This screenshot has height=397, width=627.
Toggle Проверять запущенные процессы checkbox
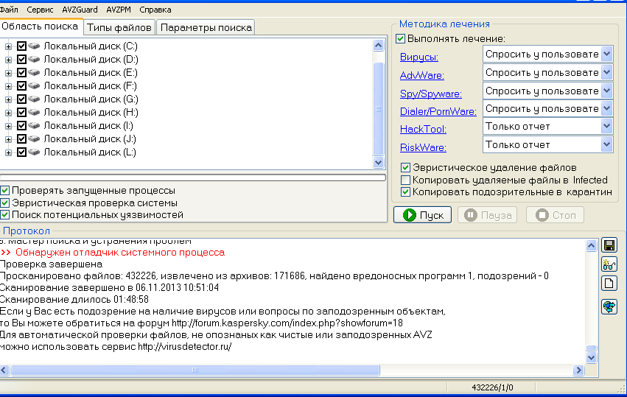coord(5,191)
